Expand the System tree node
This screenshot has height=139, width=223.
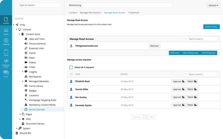coord(17,128)
